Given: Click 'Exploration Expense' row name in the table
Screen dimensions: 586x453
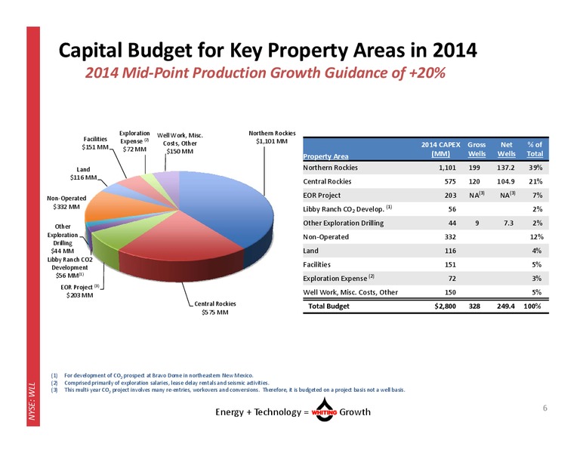Looking at the screenshot, I should click(x=338, y=278).
